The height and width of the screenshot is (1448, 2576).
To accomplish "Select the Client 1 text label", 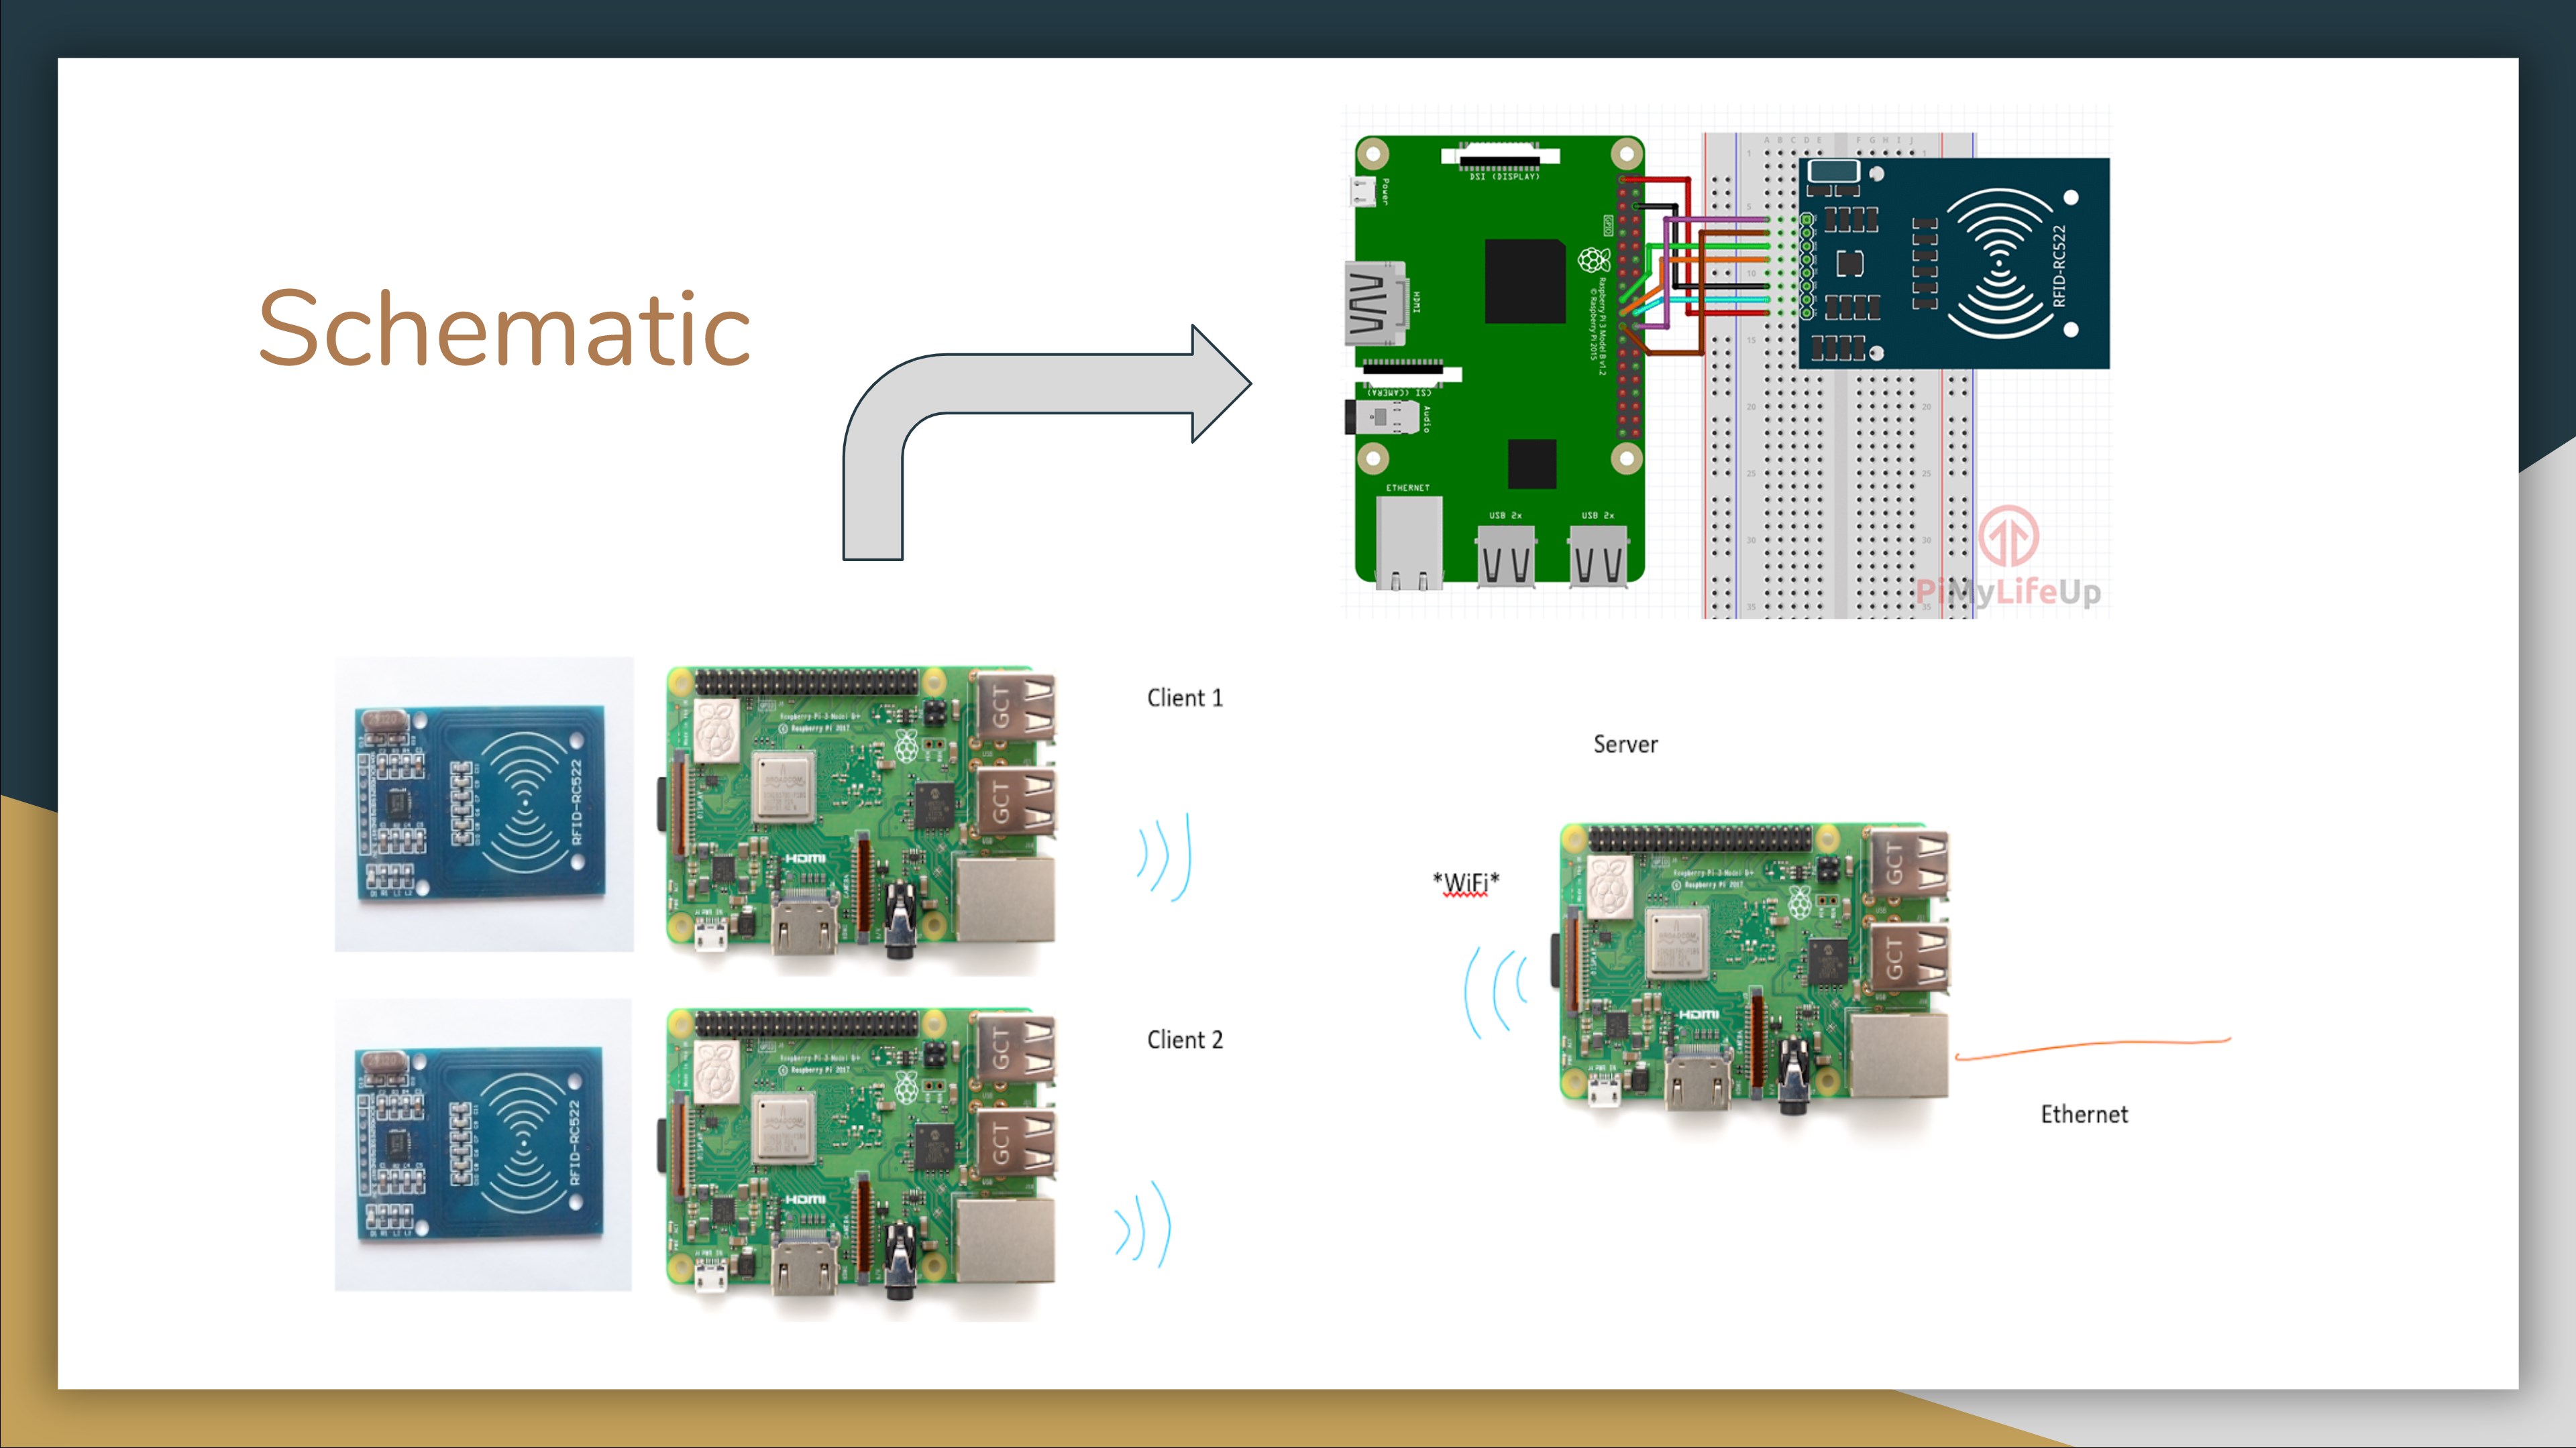I will point(1184,697).
